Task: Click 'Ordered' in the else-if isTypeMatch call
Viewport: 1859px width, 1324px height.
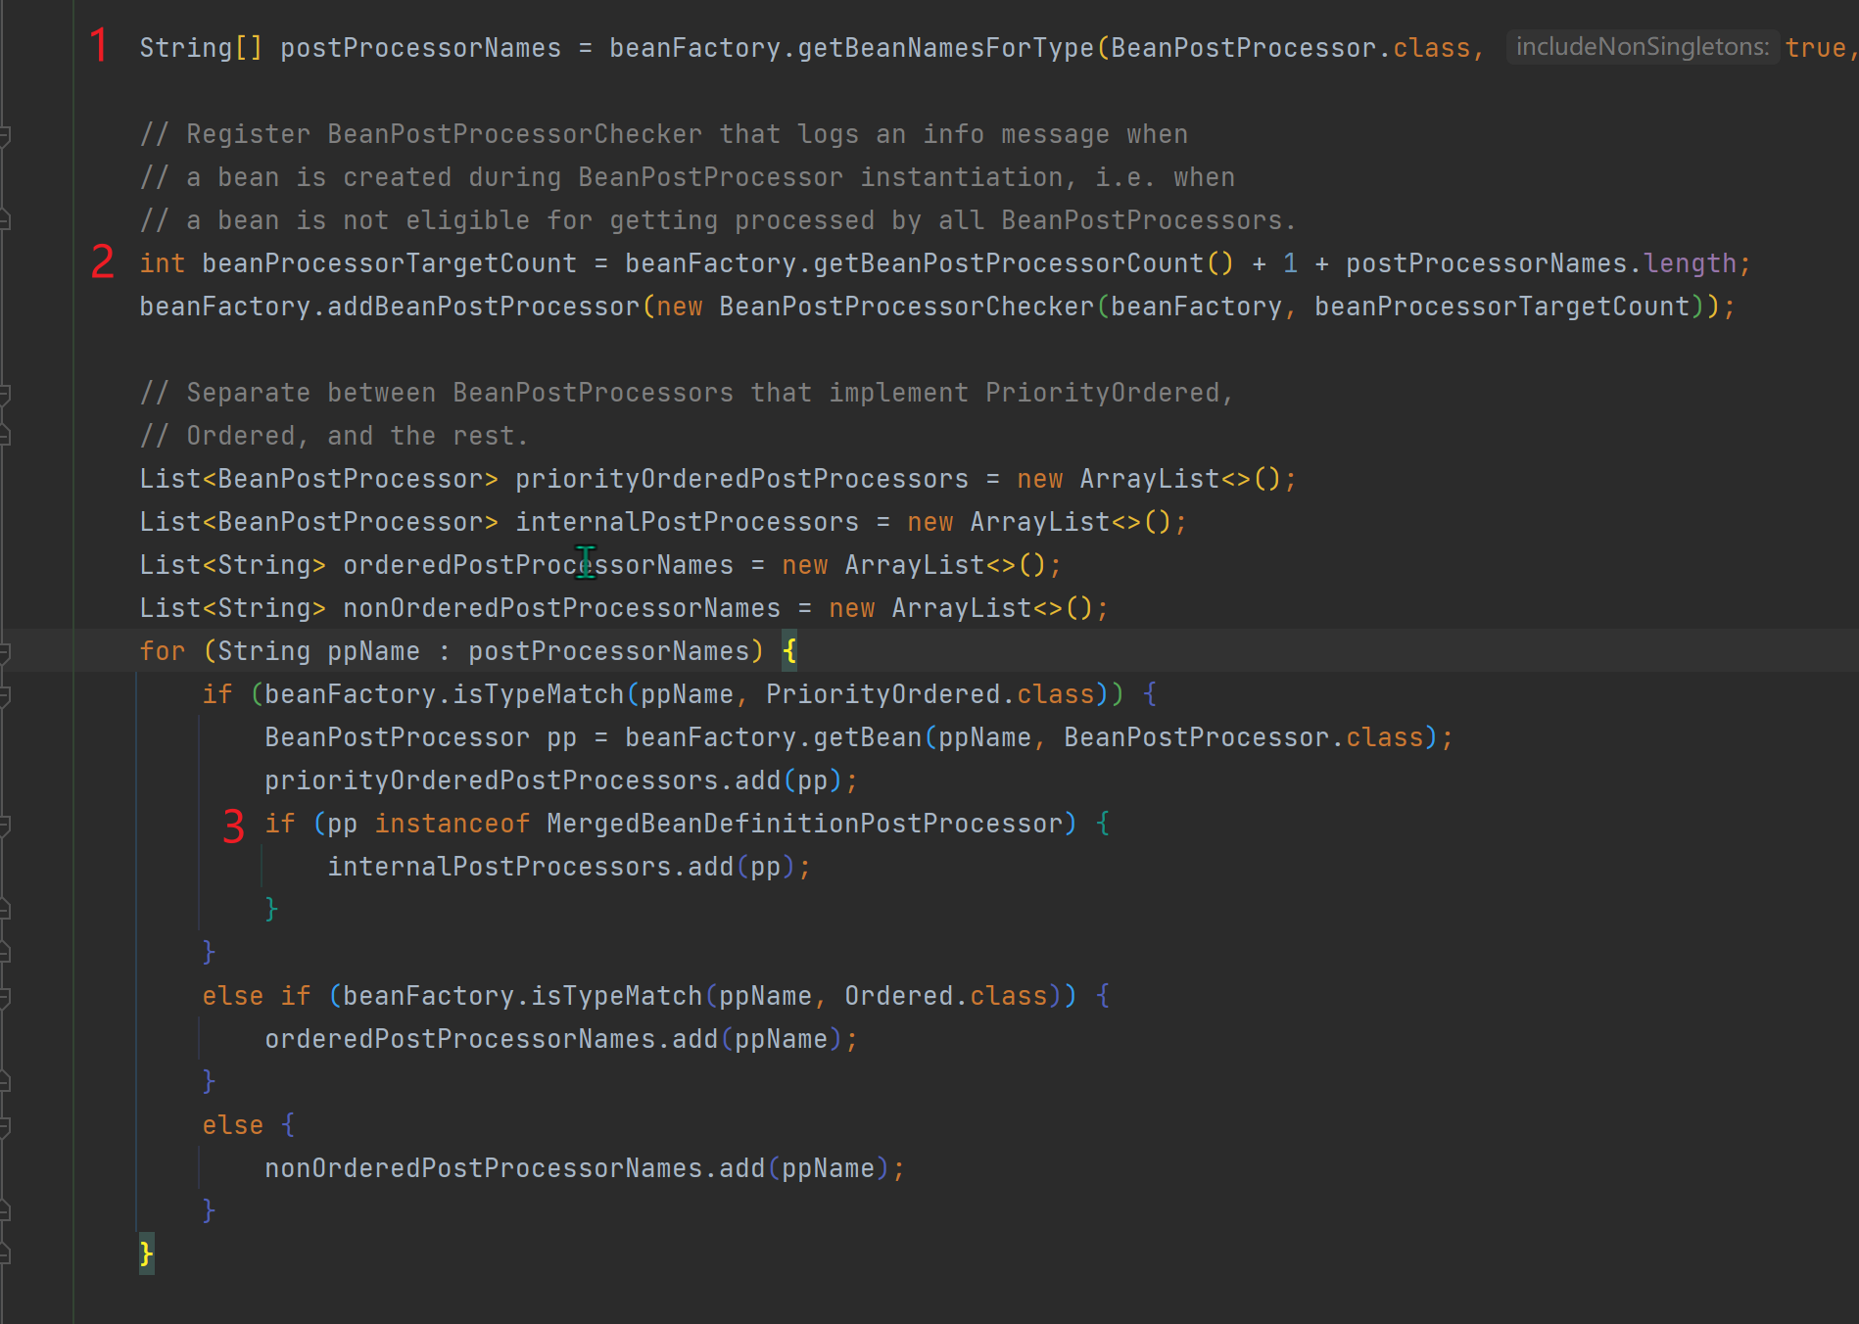Action: click(898, 996)
